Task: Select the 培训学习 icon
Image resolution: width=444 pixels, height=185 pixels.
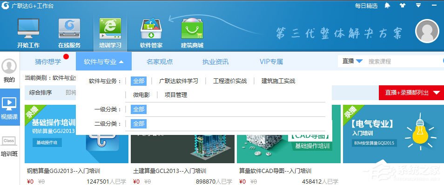Action: [x=110, y=28]
